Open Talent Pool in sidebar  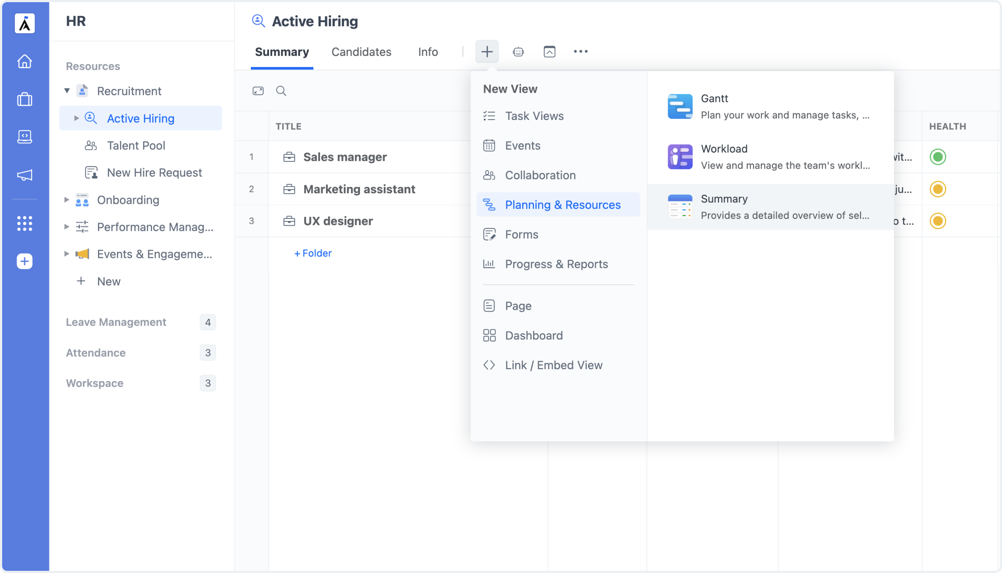(x=136, y=146)
